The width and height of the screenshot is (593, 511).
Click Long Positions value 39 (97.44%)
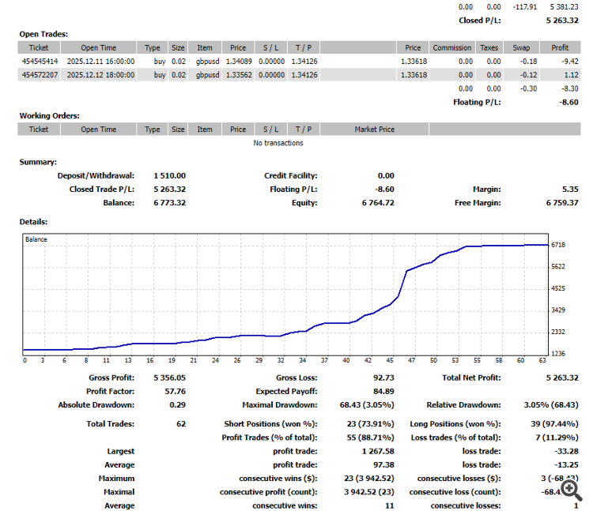[554, 424]
